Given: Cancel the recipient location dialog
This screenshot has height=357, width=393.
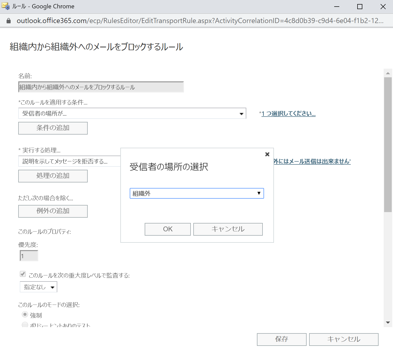Looking at the screenshot, I should click(x=228, y=229).
